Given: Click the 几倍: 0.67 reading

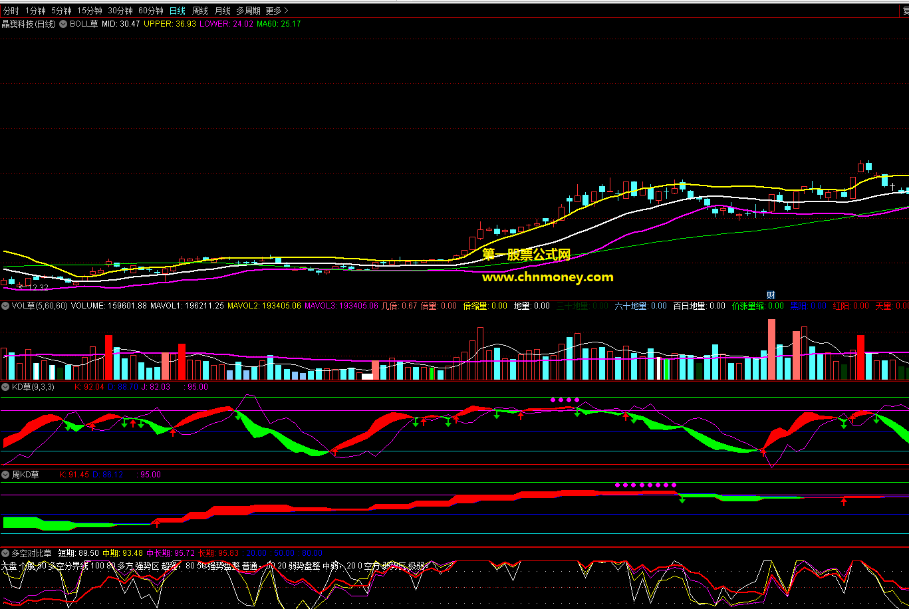Looking at the screenshot, I should coord(400,306).
